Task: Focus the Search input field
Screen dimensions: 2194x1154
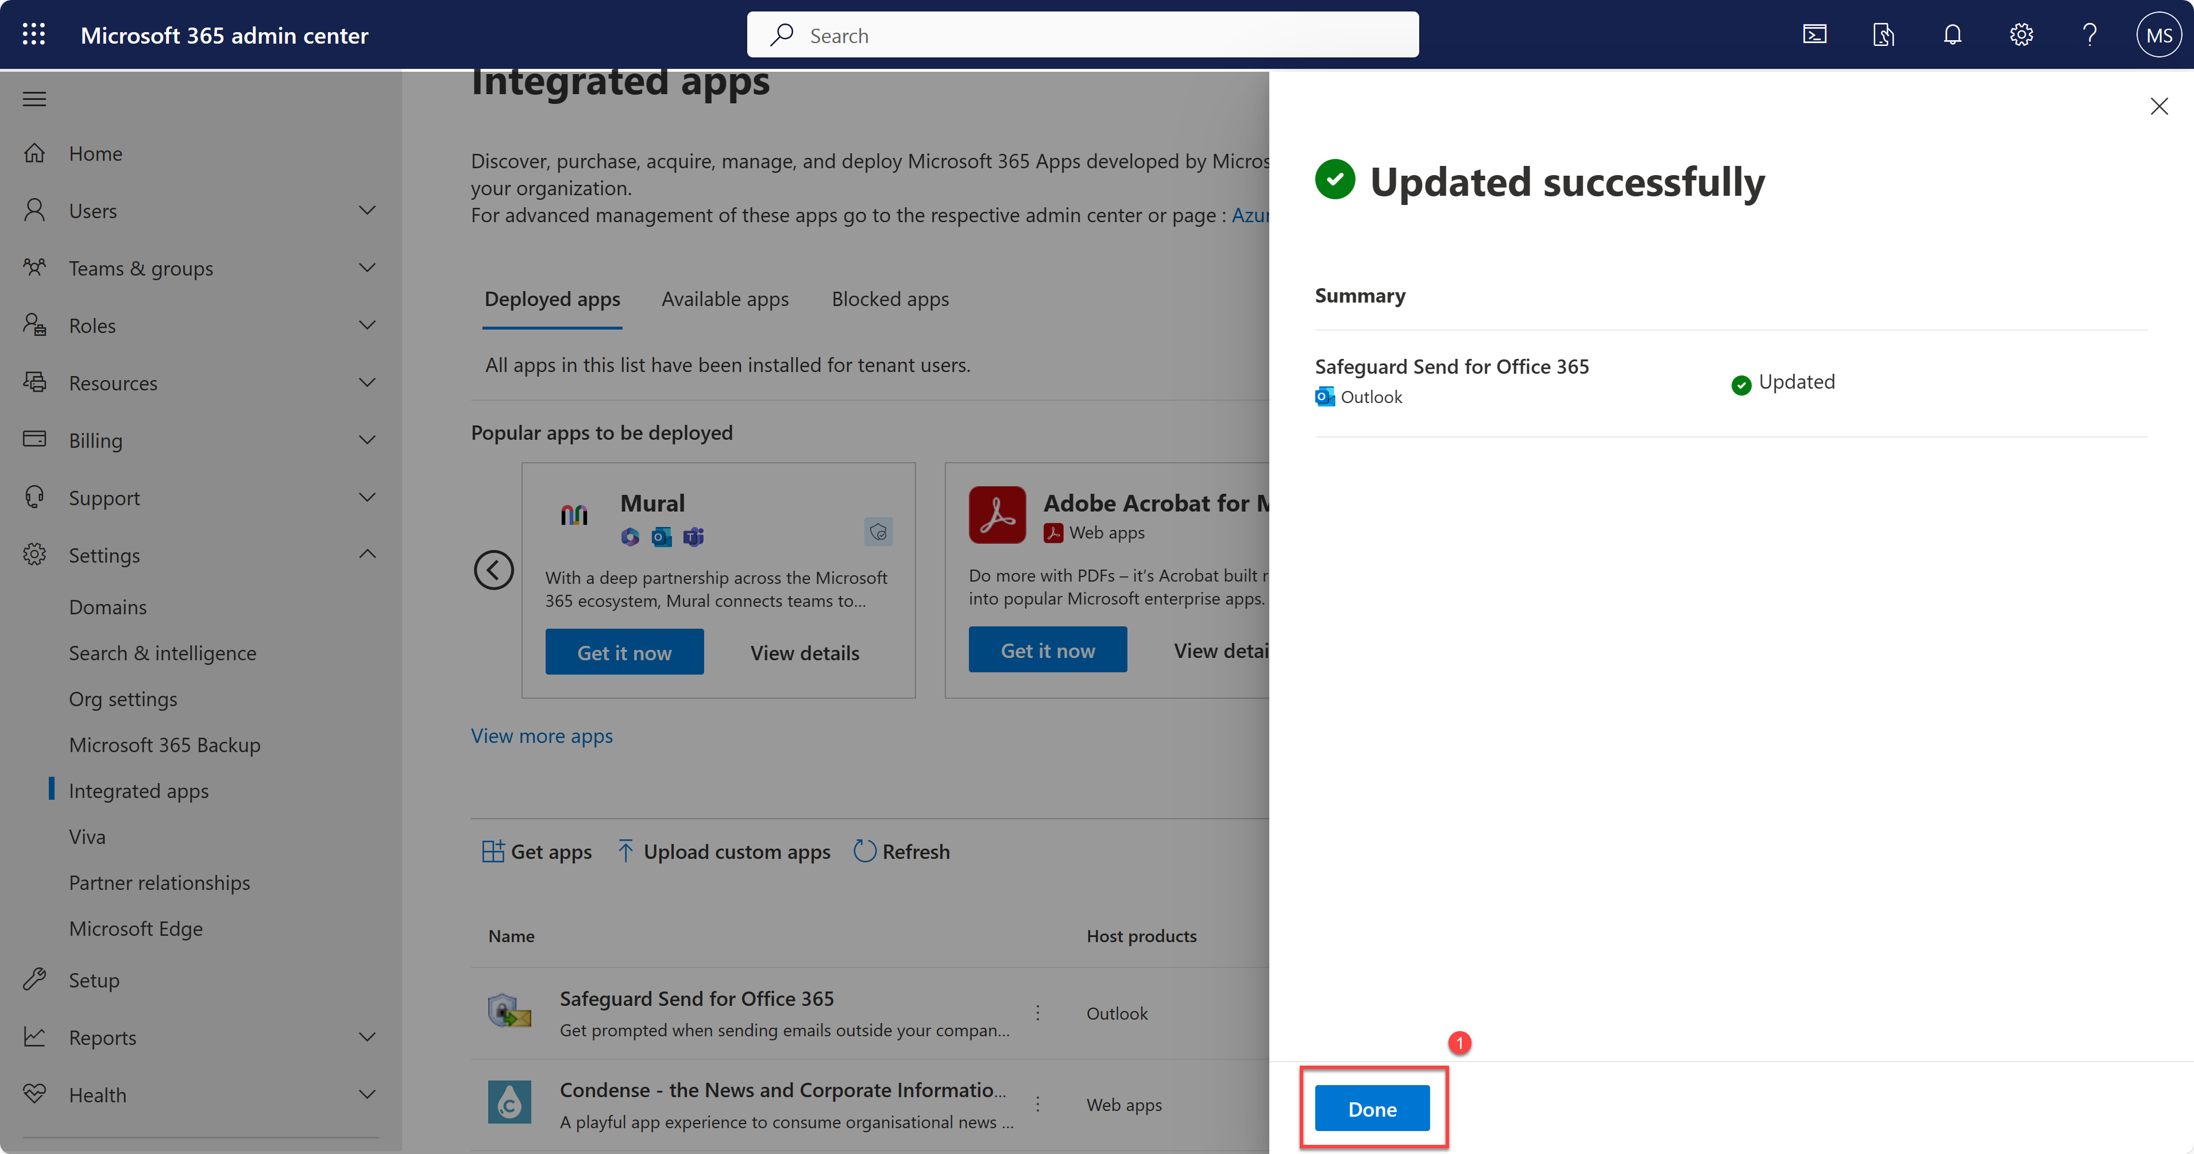Action: [1081, 35]
